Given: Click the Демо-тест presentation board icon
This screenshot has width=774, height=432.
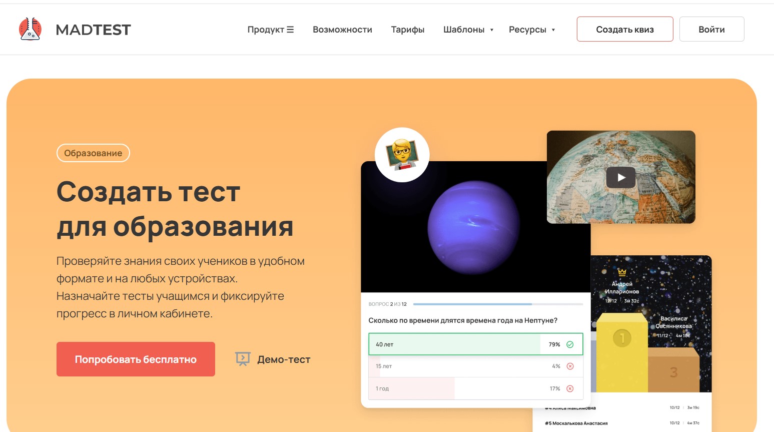Looking at the screenshot, I should click(x=243, y=359).
